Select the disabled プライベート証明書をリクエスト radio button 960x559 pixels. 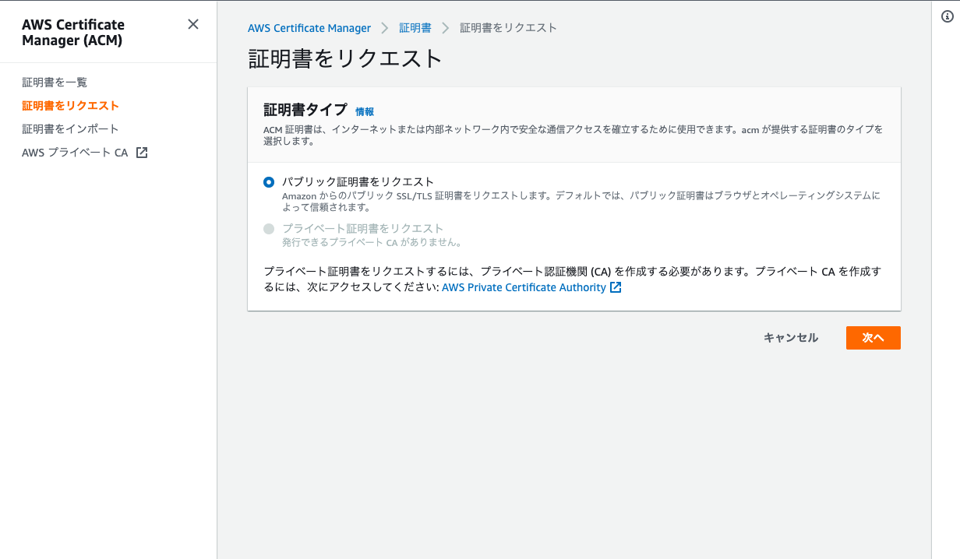[x=269, y=229]
